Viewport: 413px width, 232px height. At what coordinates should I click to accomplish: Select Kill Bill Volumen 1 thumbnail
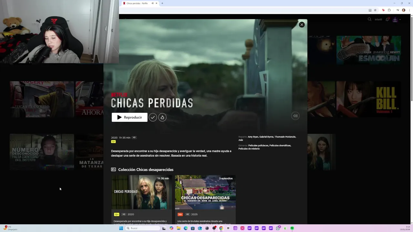tap(368, 99)
